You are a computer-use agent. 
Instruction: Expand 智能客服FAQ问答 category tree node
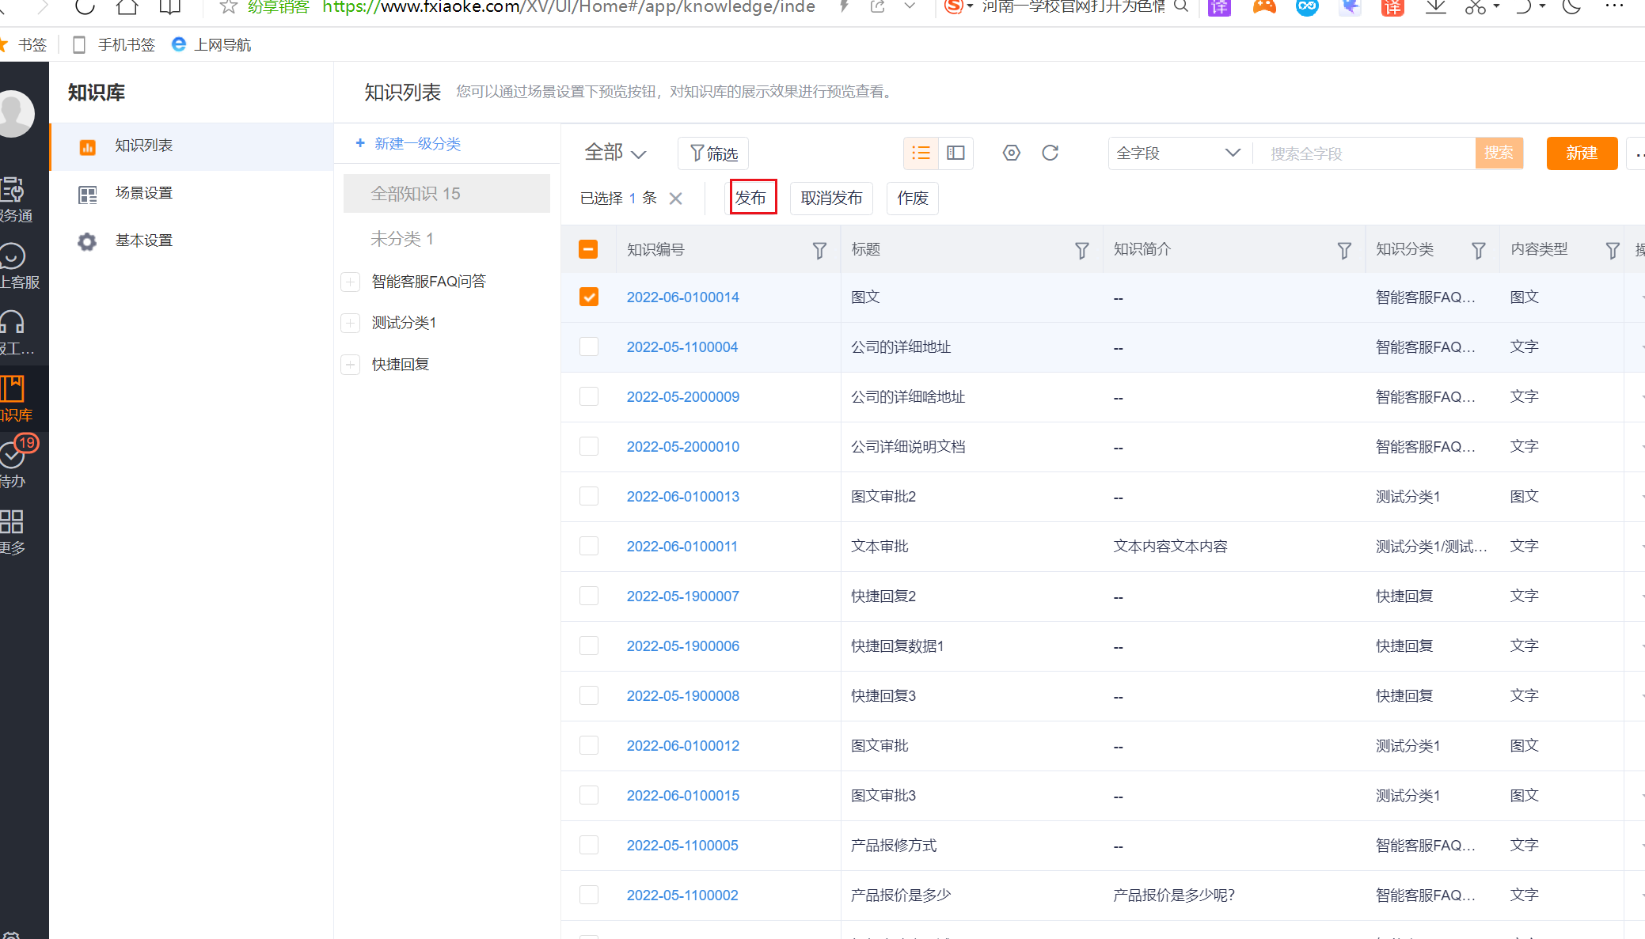[351, 282]
